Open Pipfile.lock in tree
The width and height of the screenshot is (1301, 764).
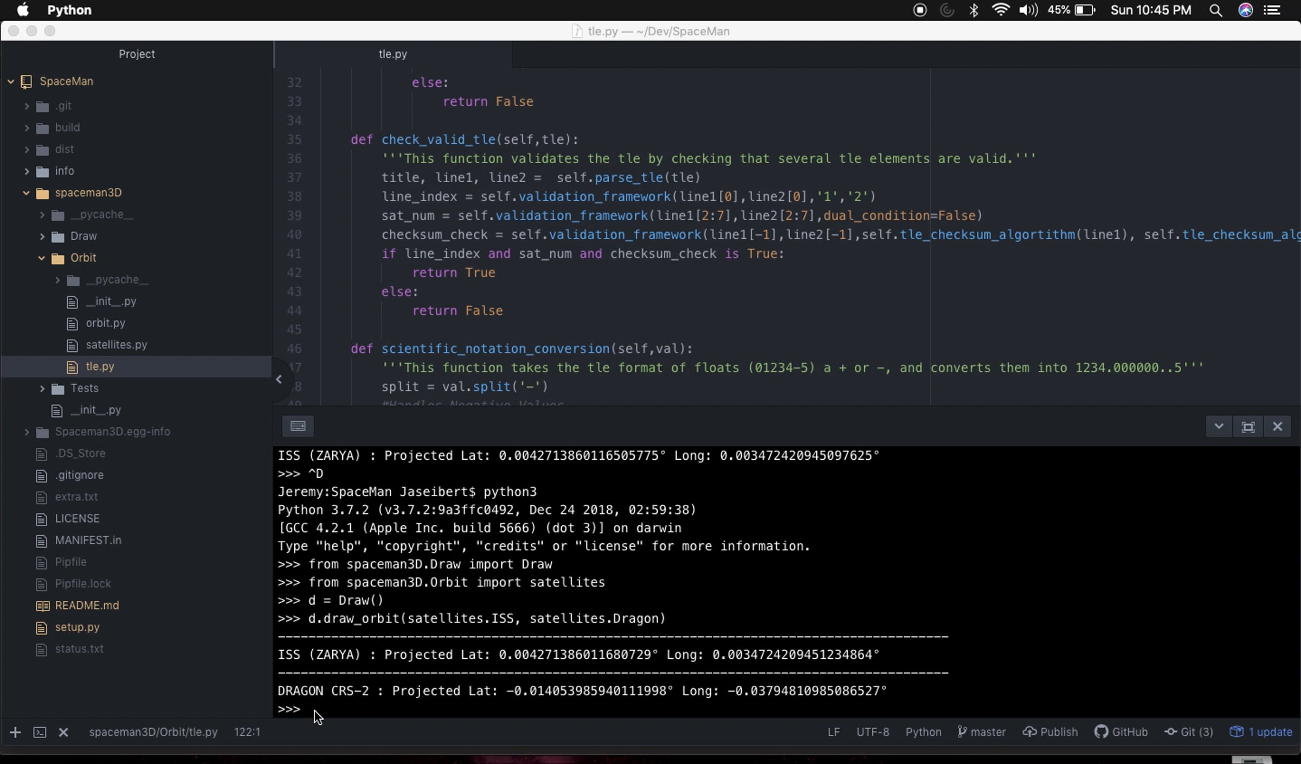click(x=83, y=583)
